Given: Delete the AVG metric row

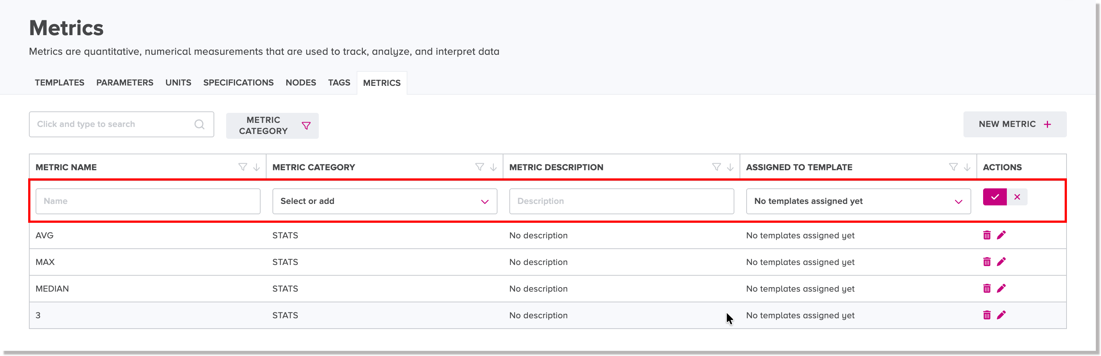Looking at the screenshot, I should tap(986, 235).
